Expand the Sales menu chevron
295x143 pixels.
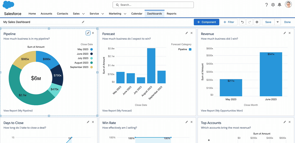pyautogui.click(x=83, y=14)
